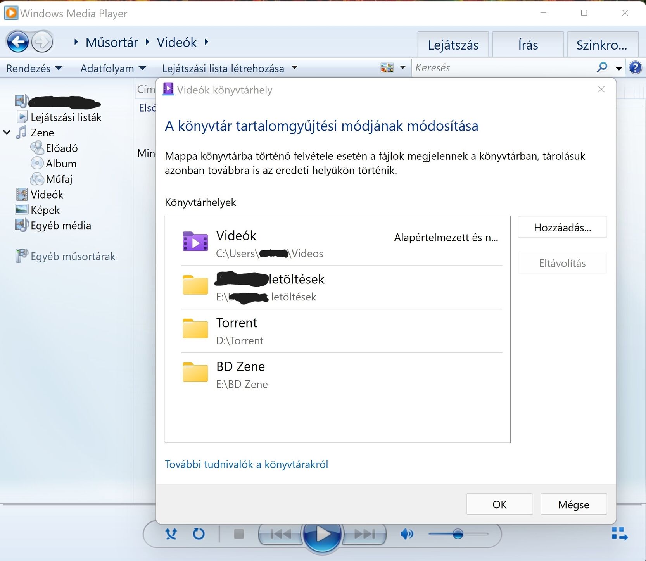The width and height of the screenshot is (646, 561).
Task: Cancel the dialog with Mégse
Action: tap(573, 504)
